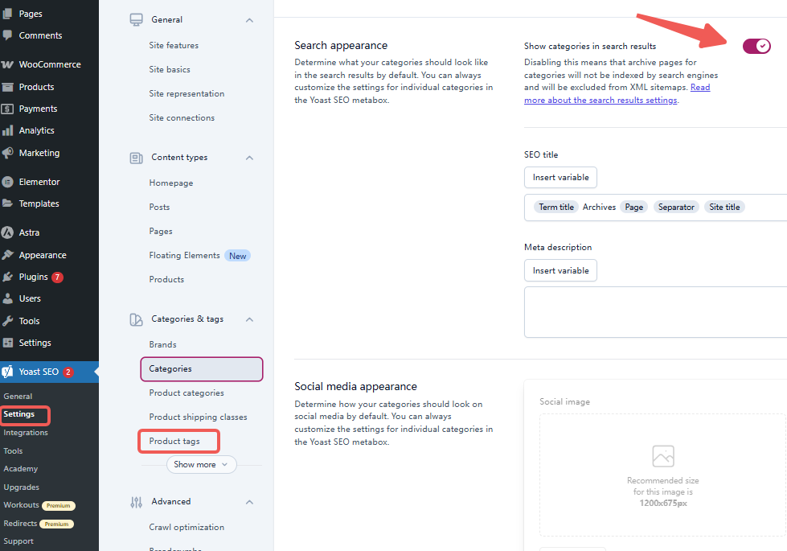Open Astra via its sidebar icon

[x=7, y=232]
